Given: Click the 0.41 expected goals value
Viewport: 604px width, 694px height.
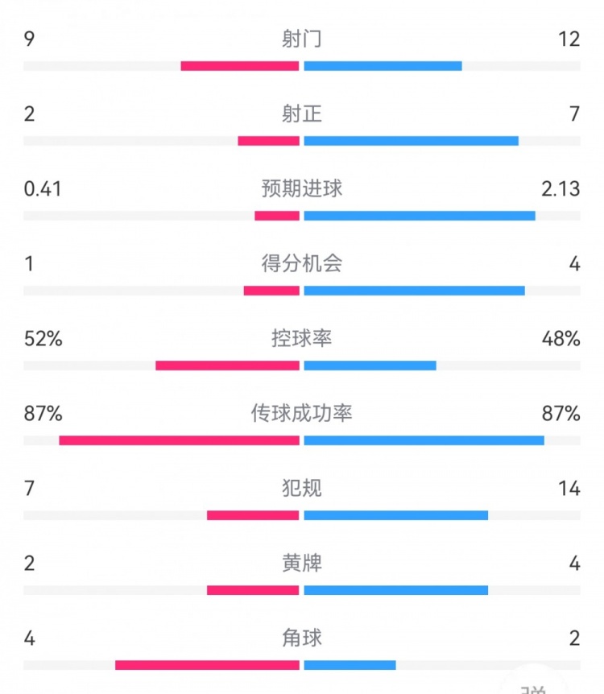Looking at the screenshot, I should click(x=43, y=188).
